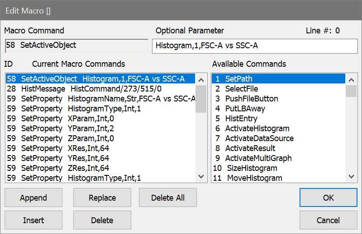Click Delete All button
Viewport: 362px width, 234px height.
click(x=168, y=197)
